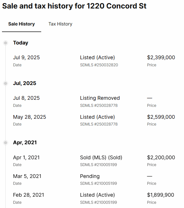The image size is (184, 208).
Task: Click the Sold (MLS) (Sold) event
Action: click(101, 158)
